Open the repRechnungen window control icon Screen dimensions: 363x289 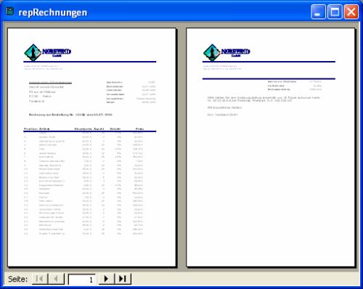10,12
